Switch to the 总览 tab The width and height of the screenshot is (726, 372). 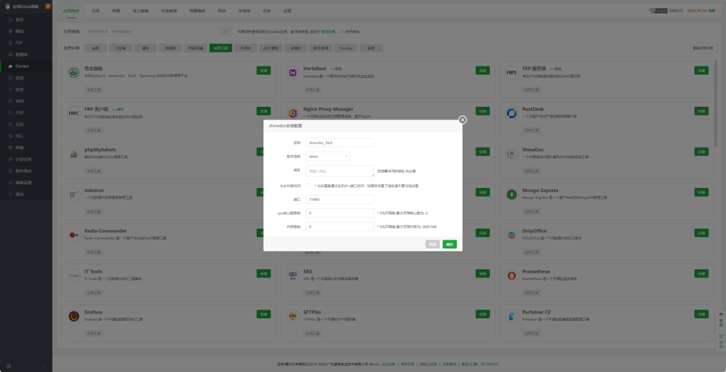95,11
